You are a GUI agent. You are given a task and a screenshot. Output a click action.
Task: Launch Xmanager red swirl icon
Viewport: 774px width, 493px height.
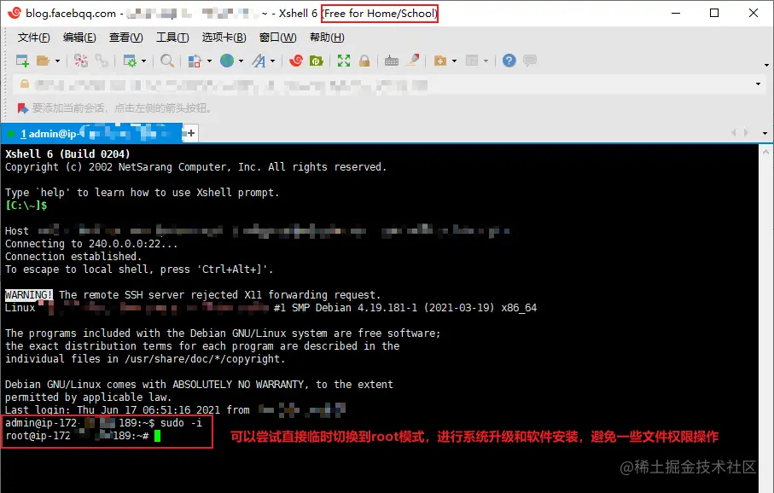tap(296, 61)
